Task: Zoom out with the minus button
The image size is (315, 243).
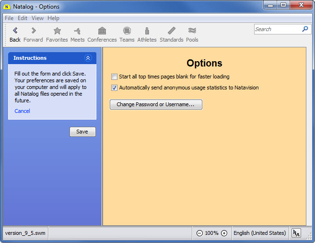Action: click(x=199, y=233)
